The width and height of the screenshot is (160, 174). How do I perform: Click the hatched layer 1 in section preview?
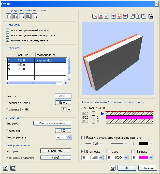point(129,113)
